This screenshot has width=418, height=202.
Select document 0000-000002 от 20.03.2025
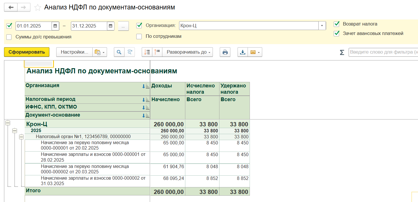[x=87, y=169]
